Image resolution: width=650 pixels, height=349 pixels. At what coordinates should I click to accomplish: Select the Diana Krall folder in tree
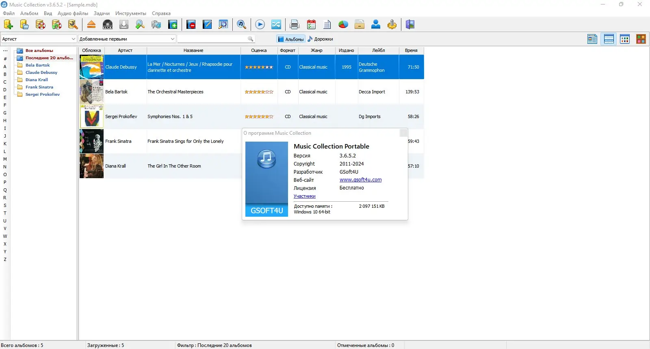tap(37, 80)
